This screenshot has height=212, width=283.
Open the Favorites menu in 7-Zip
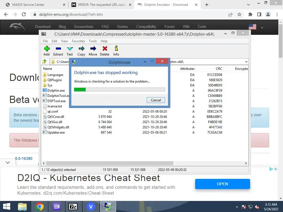pyautogui.click(x=78, y=41)
